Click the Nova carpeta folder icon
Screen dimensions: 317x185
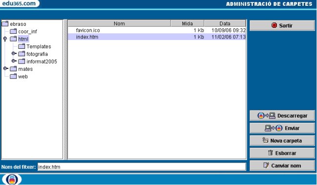tap(265, 140)
